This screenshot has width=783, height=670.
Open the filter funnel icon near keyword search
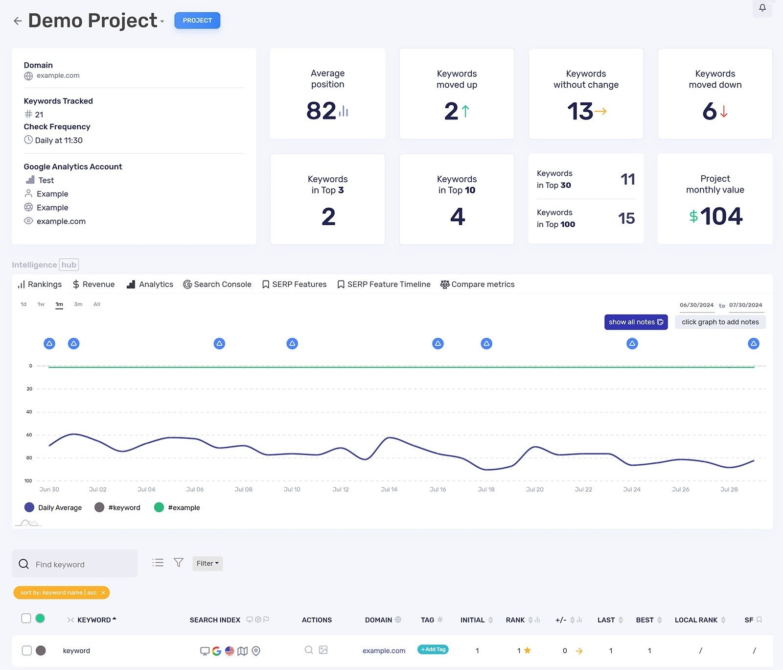click(x=178, y=562)
